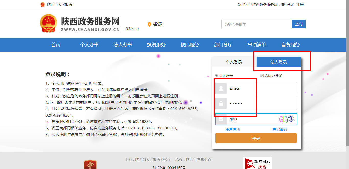Screen dimensions: 349x169
Task: Click 承办：陕西省信息中心 footer text
Action: (x=193, y=160)
